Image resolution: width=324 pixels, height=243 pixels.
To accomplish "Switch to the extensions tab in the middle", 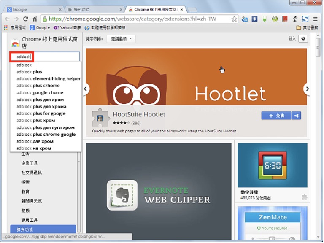I will click(x=94, y=10).
